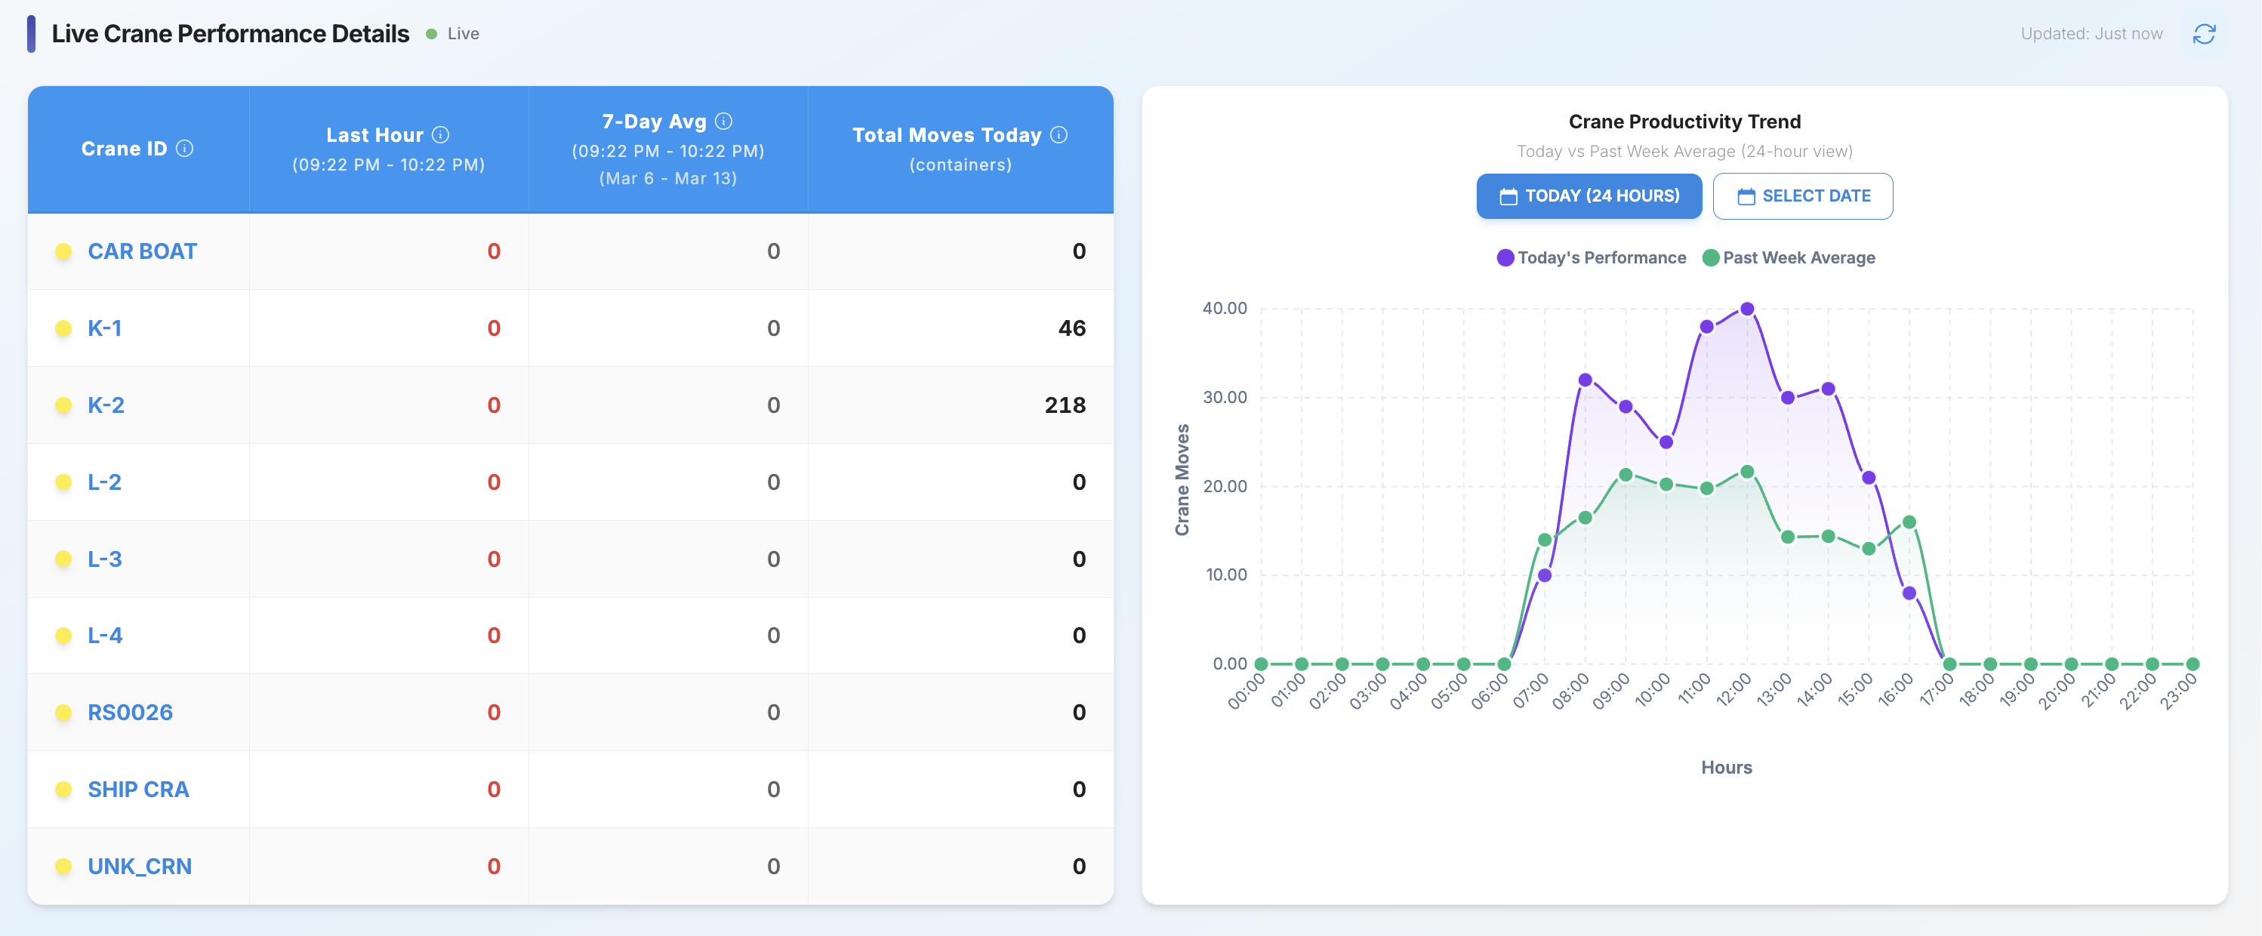Select the K-2 total moves cell showing 218
Screen dimensions: 2262x936
(1065, 405)
